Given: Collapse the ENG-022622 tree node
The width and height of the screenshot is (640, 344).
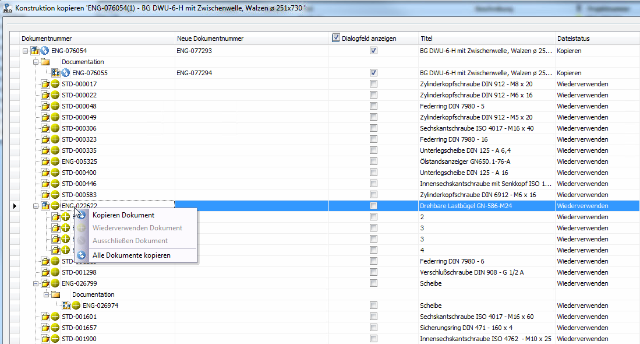Looking at the screenshot, I should coord(36,206).
